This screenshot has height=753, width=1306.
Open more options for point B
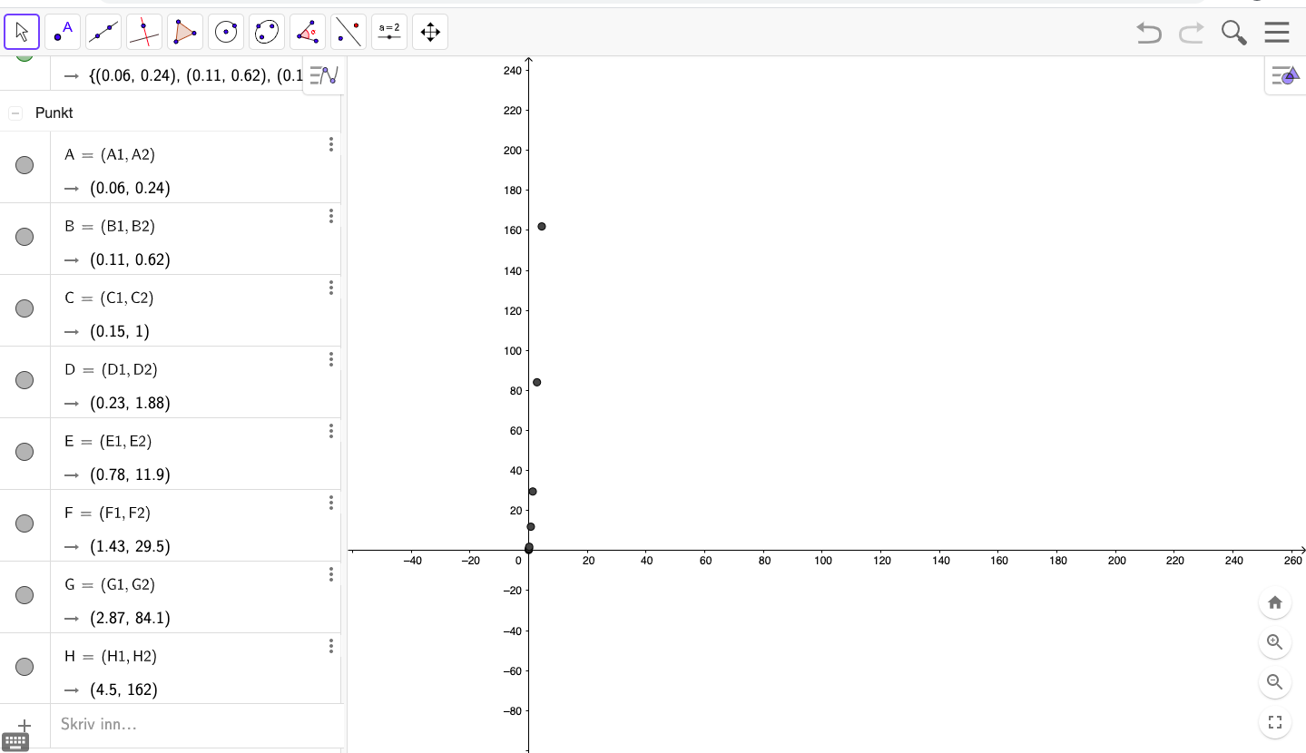[331, 216]
